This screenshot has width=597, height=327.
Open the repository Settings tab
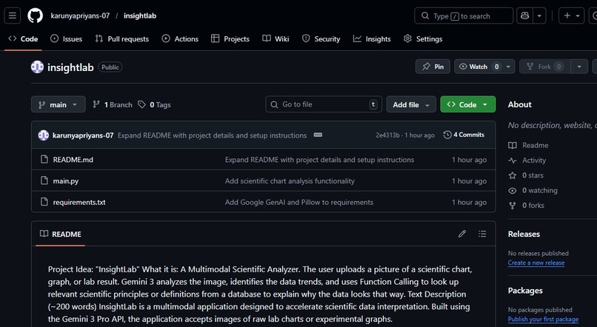point(423,38)
